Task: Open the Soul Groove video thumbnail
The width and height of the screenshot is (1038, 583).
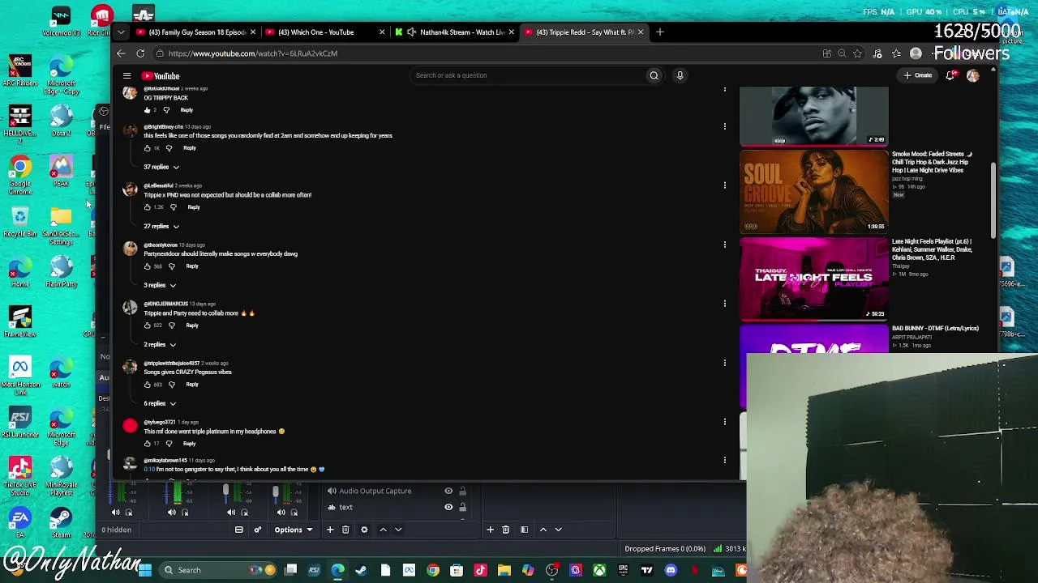Action: click(813, 192)
